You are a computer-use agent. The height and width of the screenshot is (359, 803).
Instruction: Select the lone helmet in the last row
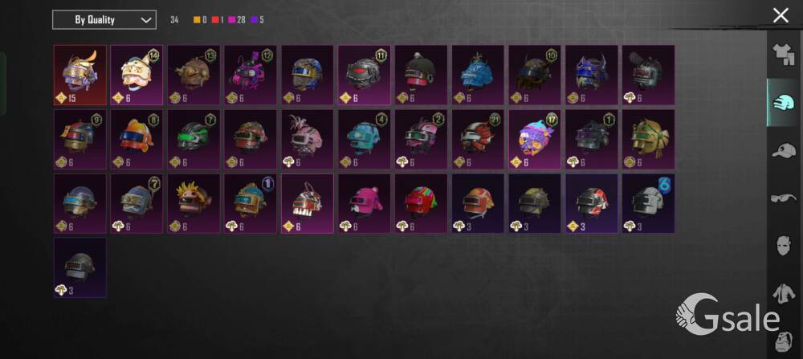[x=79, y=267]
